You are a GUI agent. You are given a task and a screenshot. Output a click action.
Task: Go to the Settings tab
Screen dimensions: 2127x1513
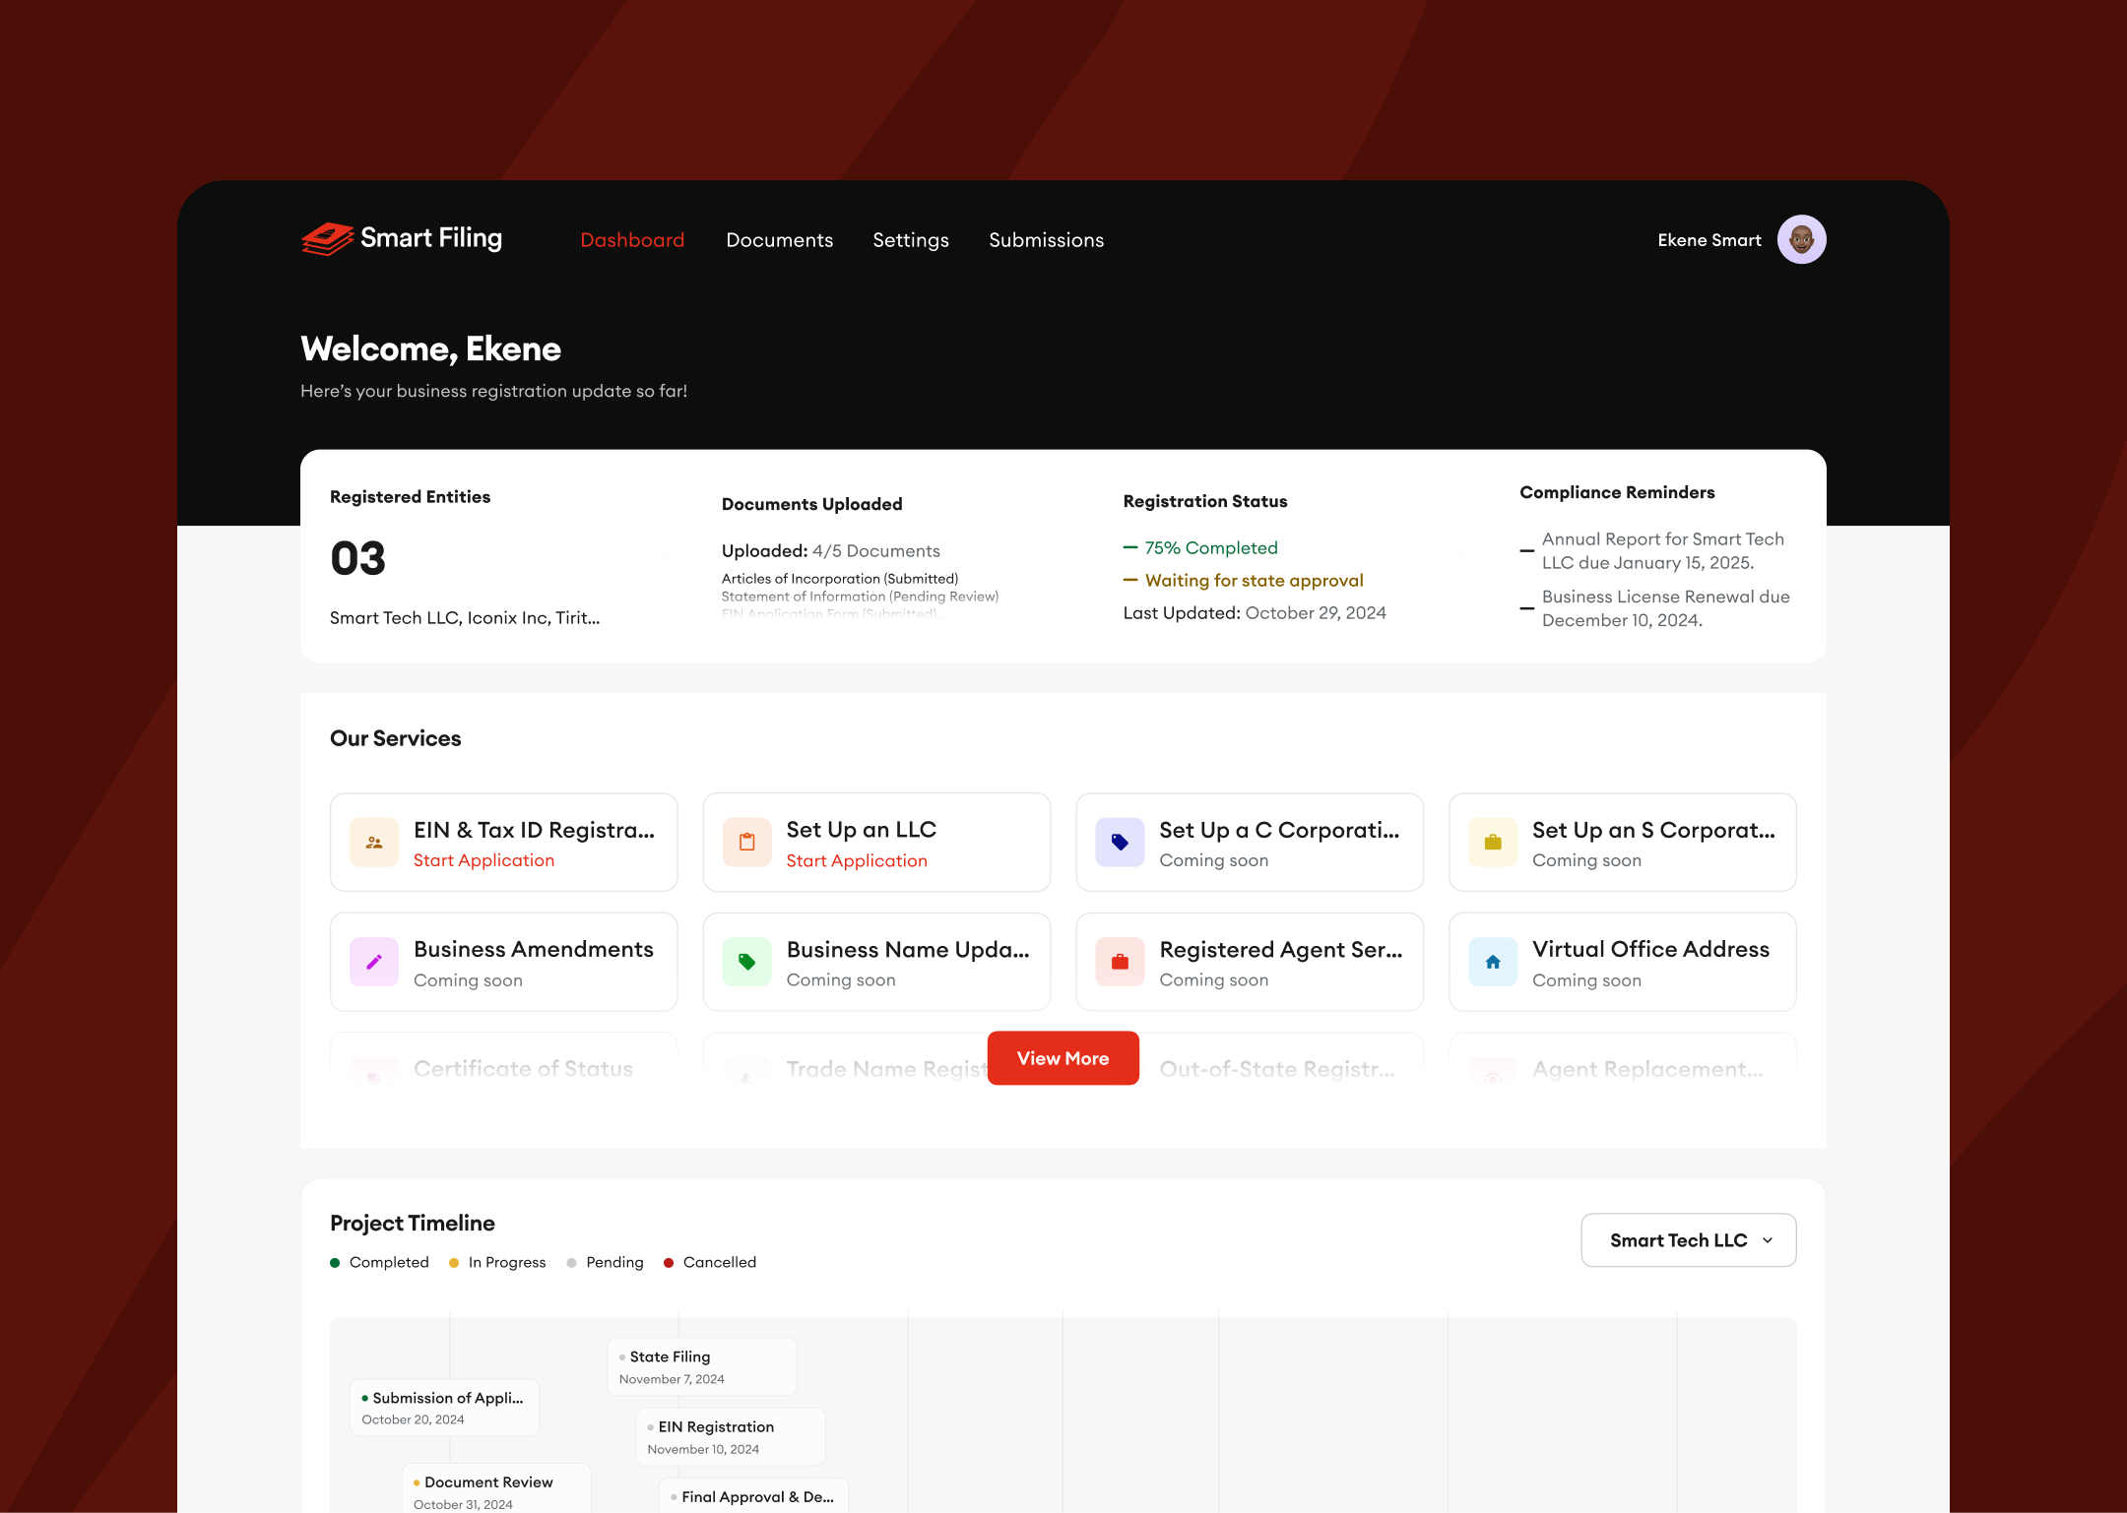pyautogui.click(x=910, y=240)
